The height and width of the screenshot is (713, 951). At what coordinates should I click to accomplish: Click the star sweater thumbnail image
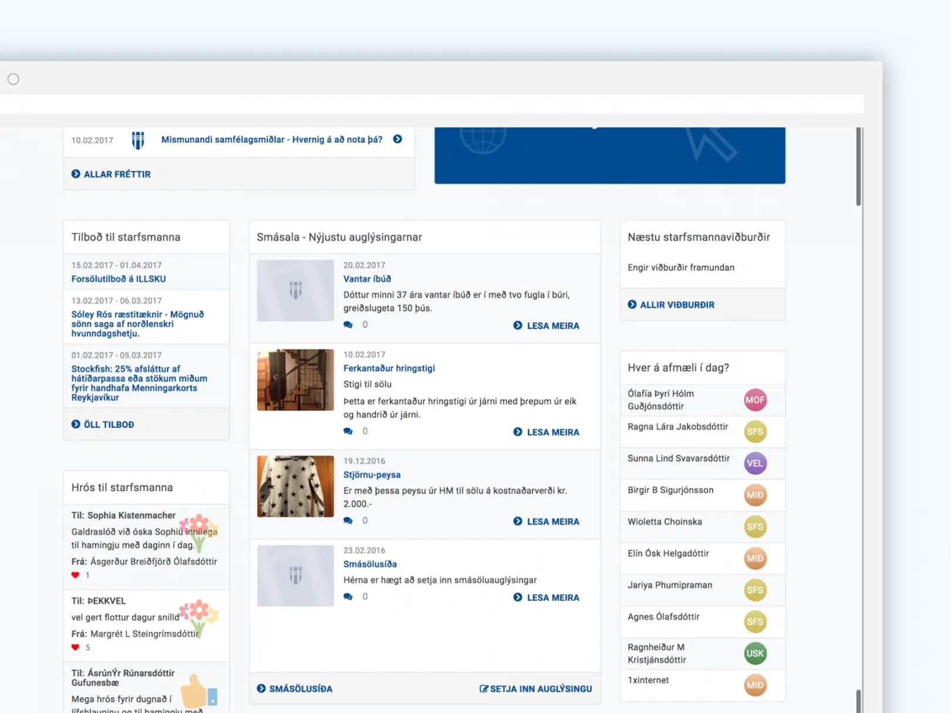[295, 486]
